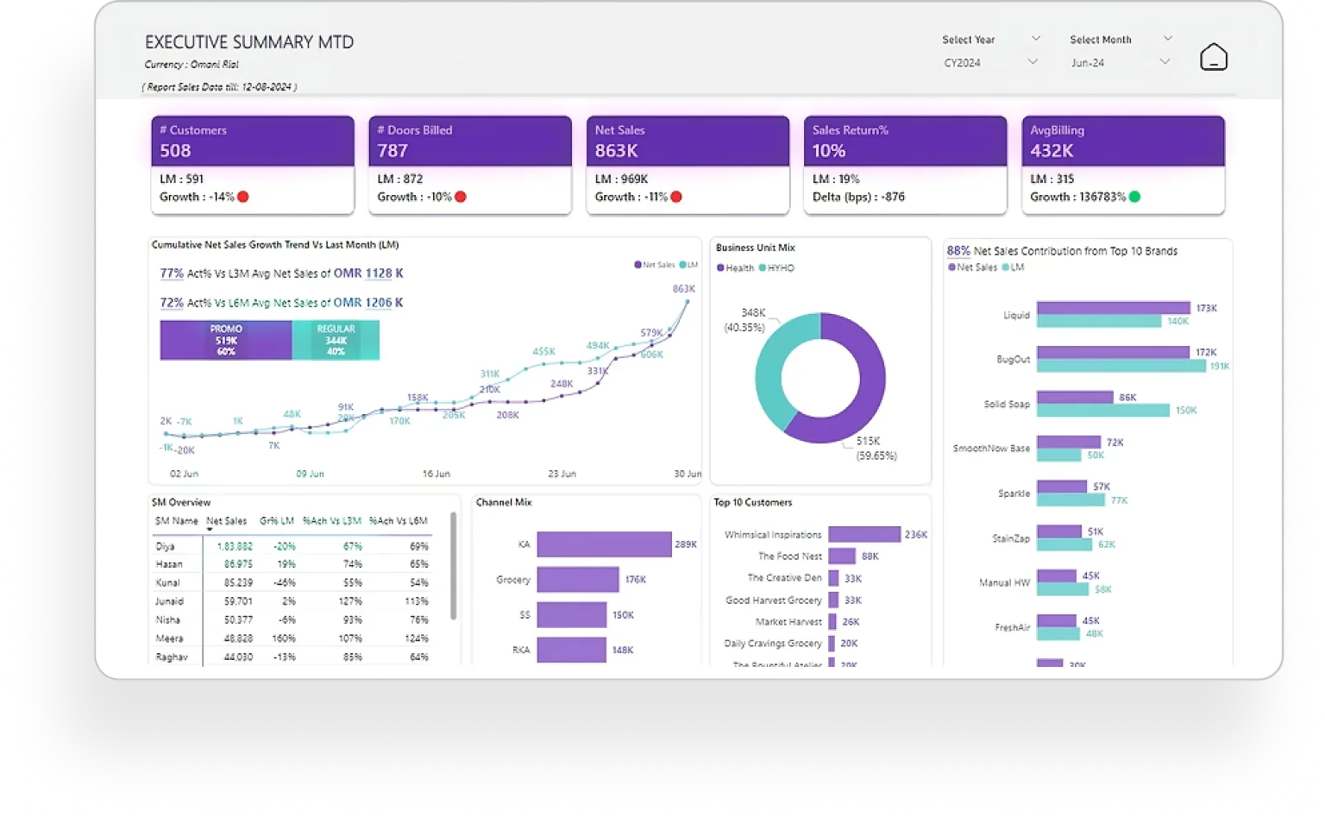Sort table by SM Name column header

click(x=176, y=521)
